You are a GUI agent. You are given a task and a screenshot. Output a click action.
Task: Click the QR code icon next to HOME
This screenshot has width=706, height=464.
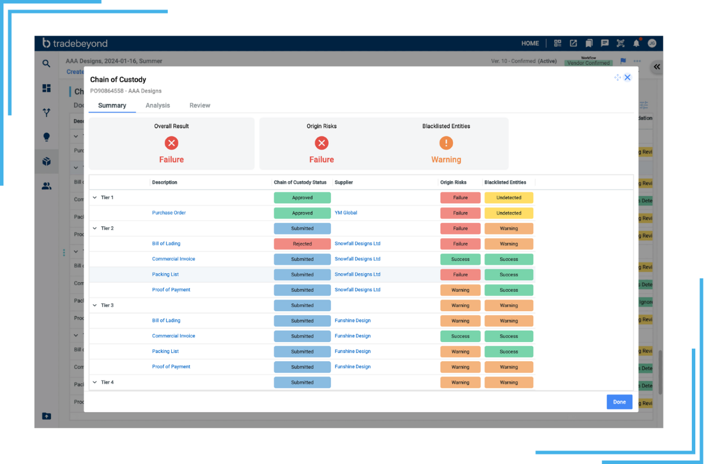(557, 43)
